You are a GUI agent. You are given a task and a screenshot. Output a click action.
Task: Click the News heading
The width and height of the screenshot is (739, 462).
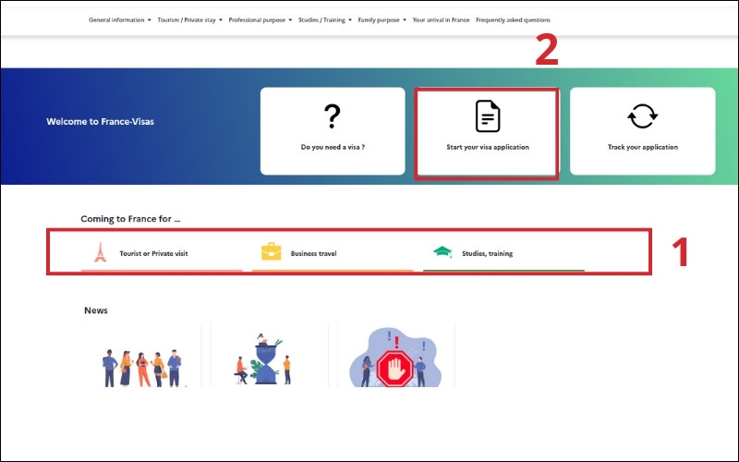pos(96,310)
